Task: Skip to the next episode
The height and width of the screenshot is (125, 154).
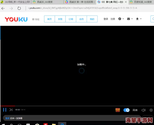Action: (11, 110)
